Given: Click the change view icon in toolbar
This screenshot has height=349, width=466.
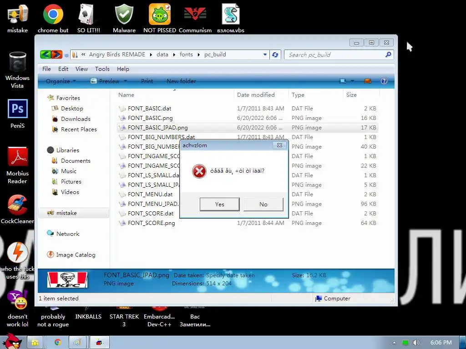Looking at the screenshot, I should (343, 81).
